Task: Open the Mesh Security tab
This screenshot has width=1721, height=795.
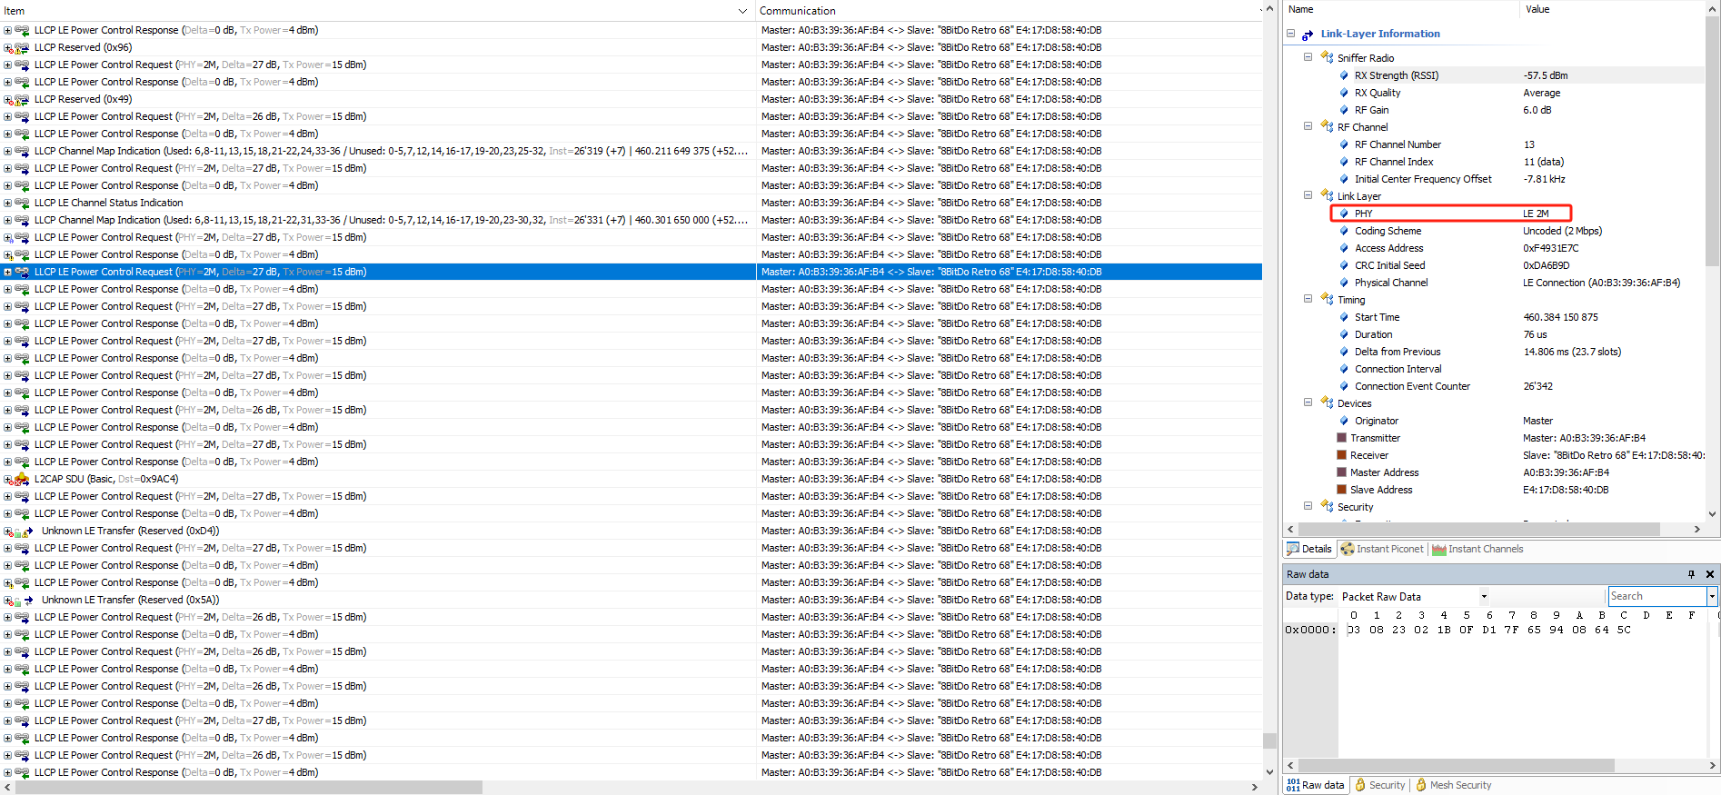Action: [x=1453, y=785]
